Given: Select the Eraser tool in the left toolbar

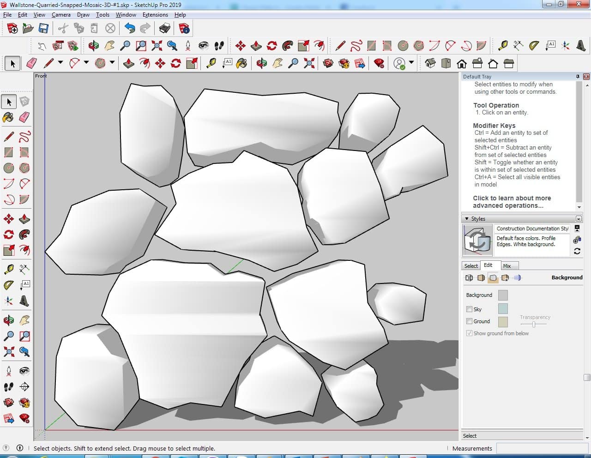Looking at the screenshot, I should [x=24, y=117].
